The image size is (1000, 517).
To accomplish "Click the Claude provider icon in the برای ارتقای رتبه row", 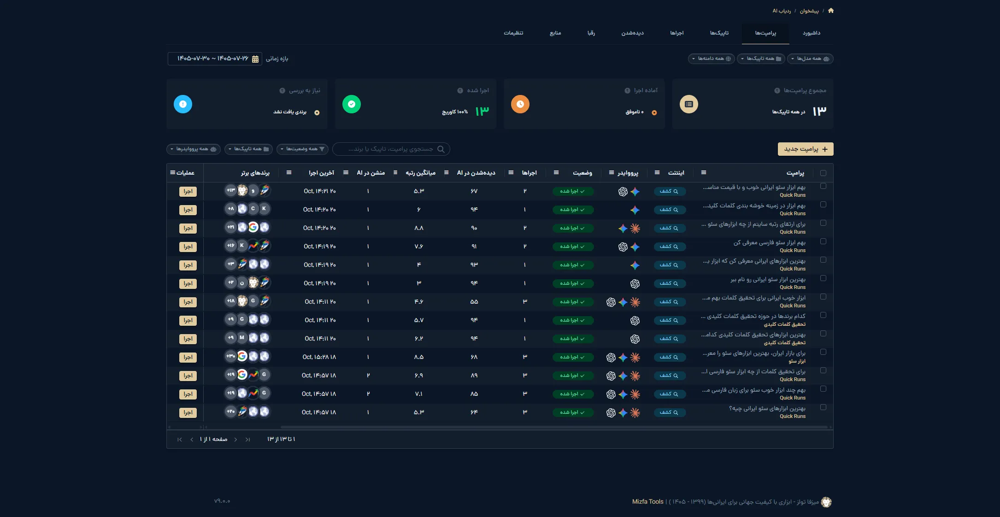I will point(635,229).
